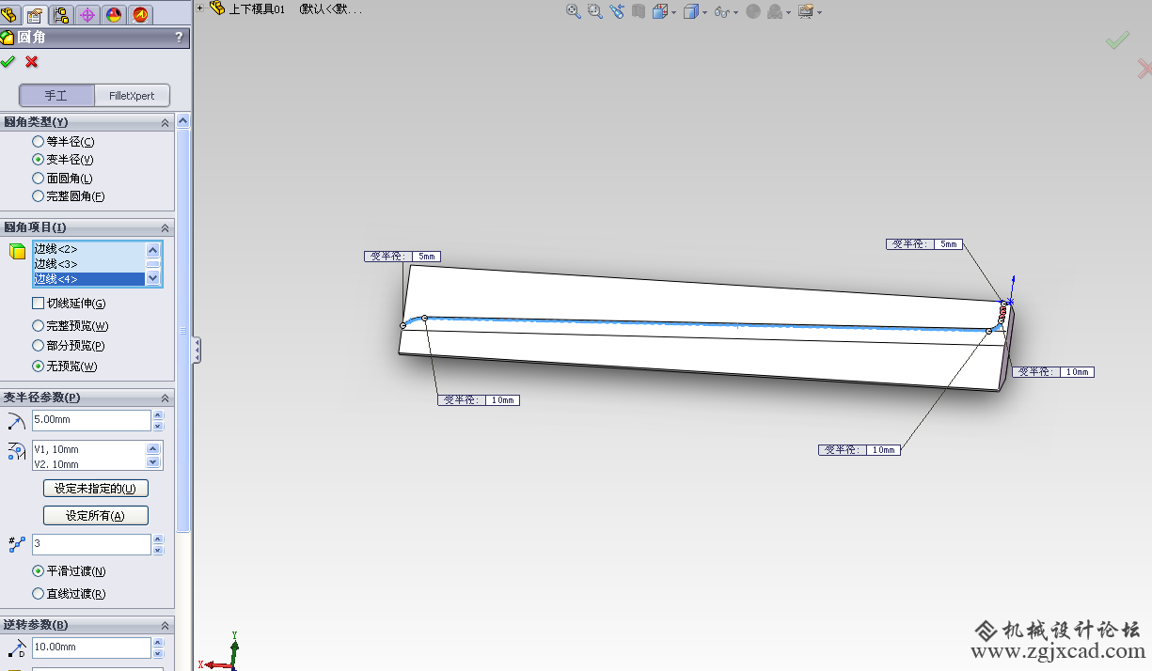Open View Orientation dropdown arrow
The image size is (1152, 671).
pyautogui.click(x=674, y=12)
